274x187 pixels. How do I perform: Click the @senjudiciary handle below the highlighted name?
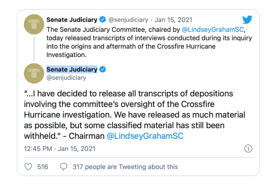[x=66, y=78]
